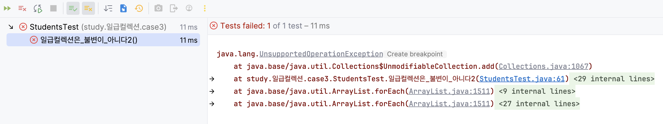Open the Test History clock icon
The width and height of the screenshot is (663, 124).
139,8
